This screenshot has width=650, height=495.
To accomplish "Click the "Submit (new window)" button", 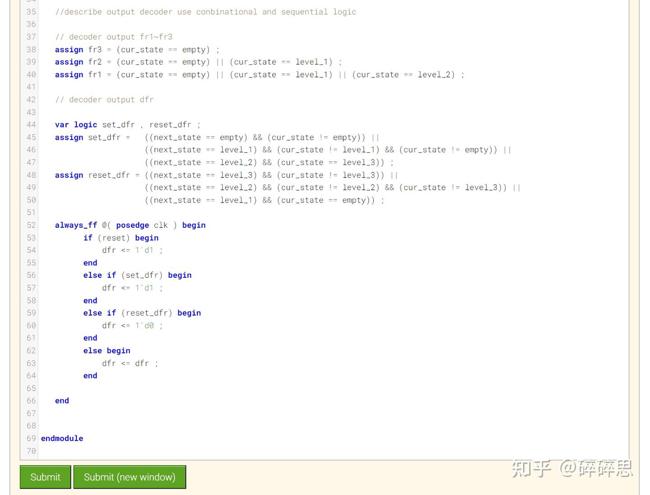I will point(130,477).
